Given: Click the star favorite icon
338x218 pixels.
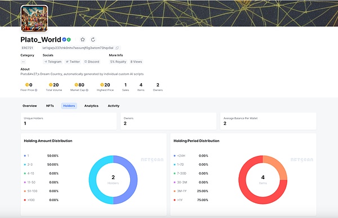Looking at the screenshot, I should [x=83, y=39].
